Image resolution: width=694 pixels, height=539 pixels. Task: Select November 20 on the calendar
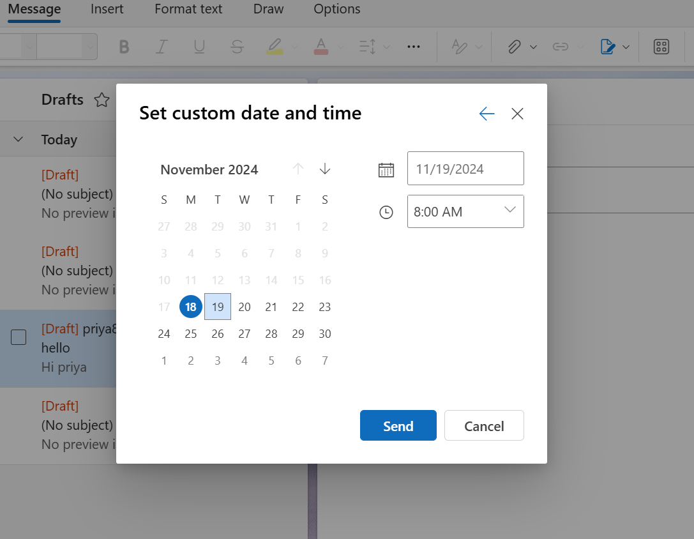tap(244, 307)
